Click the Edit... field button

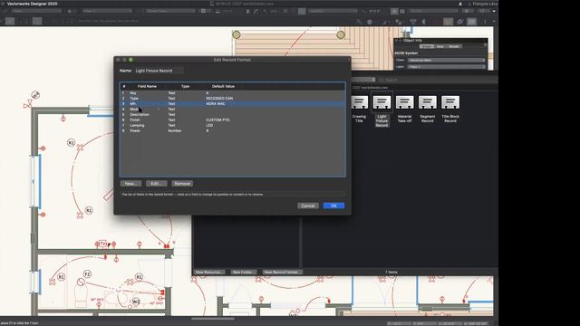pos(156,183)
